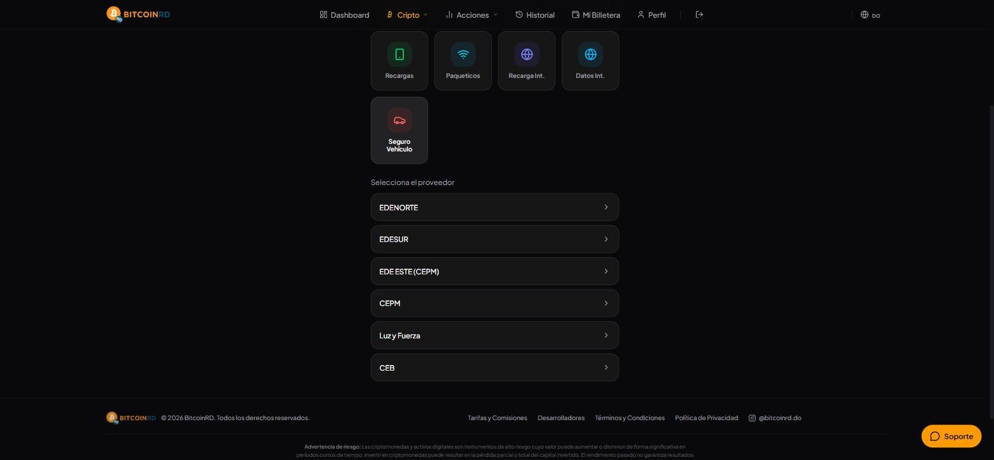Click the BitcoinRD logo in footer
This screenshot has height=460, width=994.
coord(131,418)
